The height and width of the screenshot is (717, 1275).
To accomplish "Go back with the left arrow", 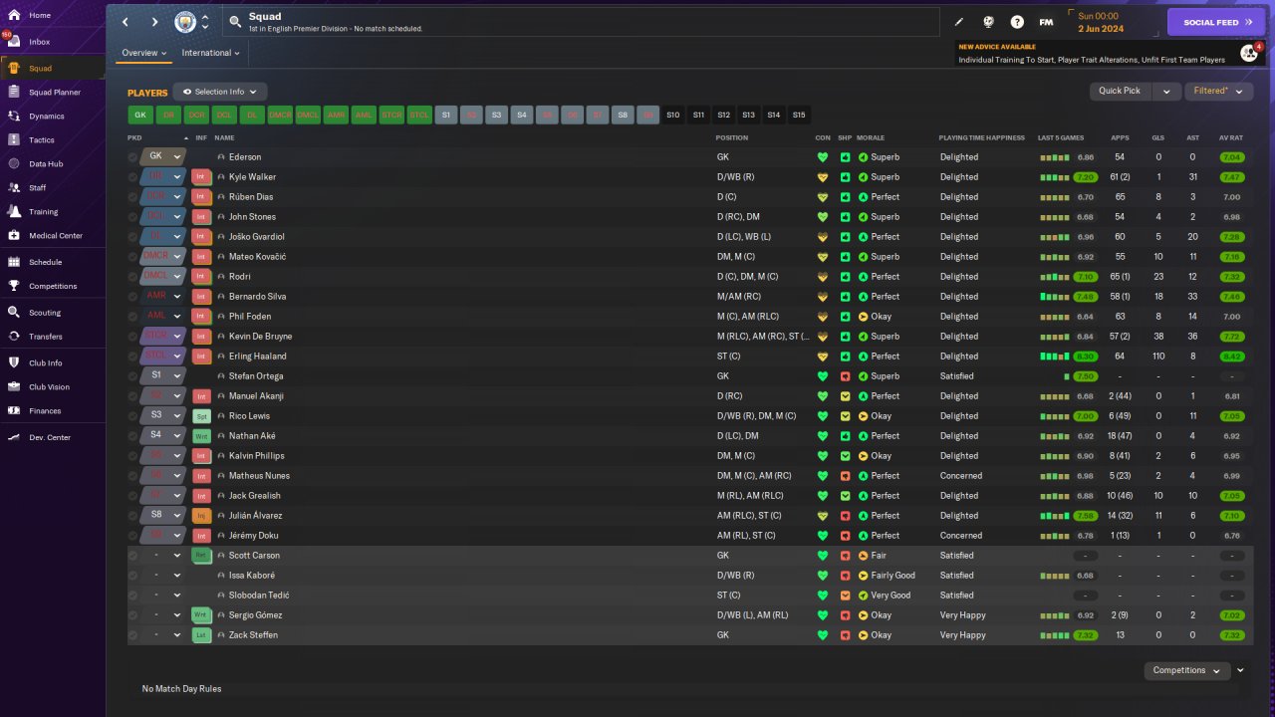I will [126, 22].
